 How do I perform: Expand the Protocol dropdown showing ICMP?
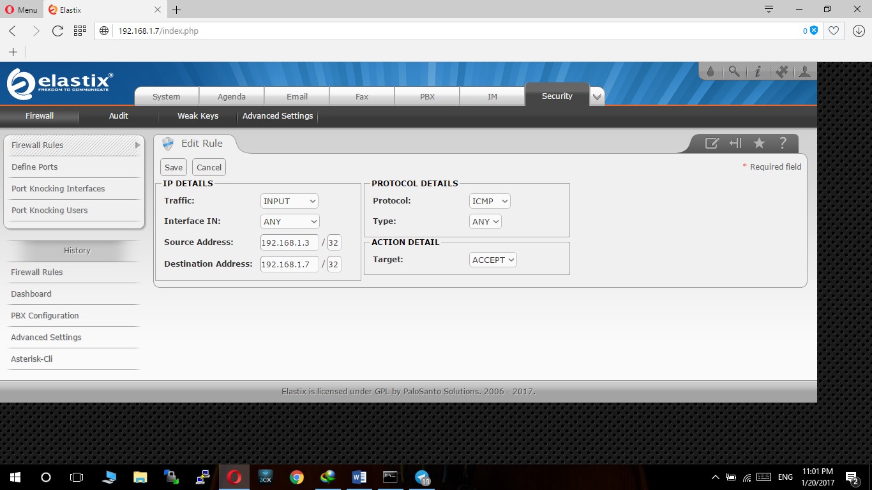click(490, 201)
